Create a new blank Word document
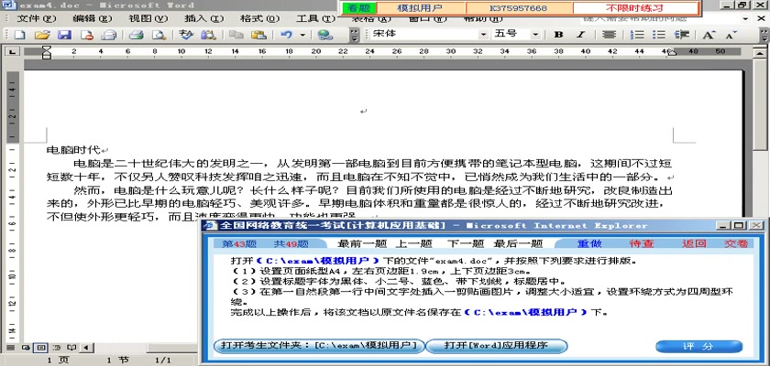Screen dimensions: 770x366 19,35
